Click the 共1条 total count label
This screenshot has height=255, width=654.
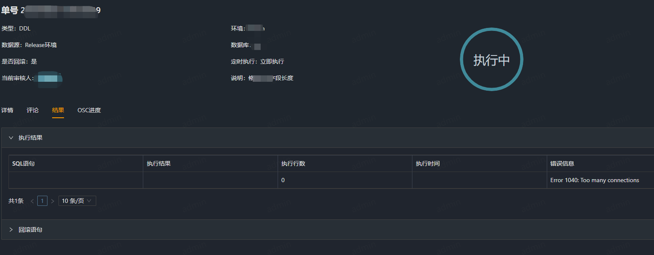click(16, 200)
